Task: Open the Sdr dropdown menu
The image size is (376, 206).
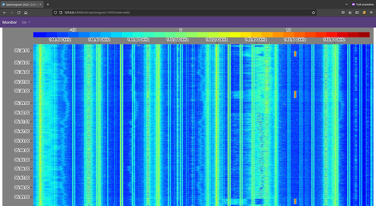Action: click(x=26, y=22)
